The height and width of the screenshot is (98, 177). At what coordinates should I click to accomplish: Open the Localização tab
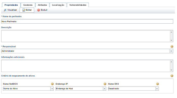tap(58, 5)
